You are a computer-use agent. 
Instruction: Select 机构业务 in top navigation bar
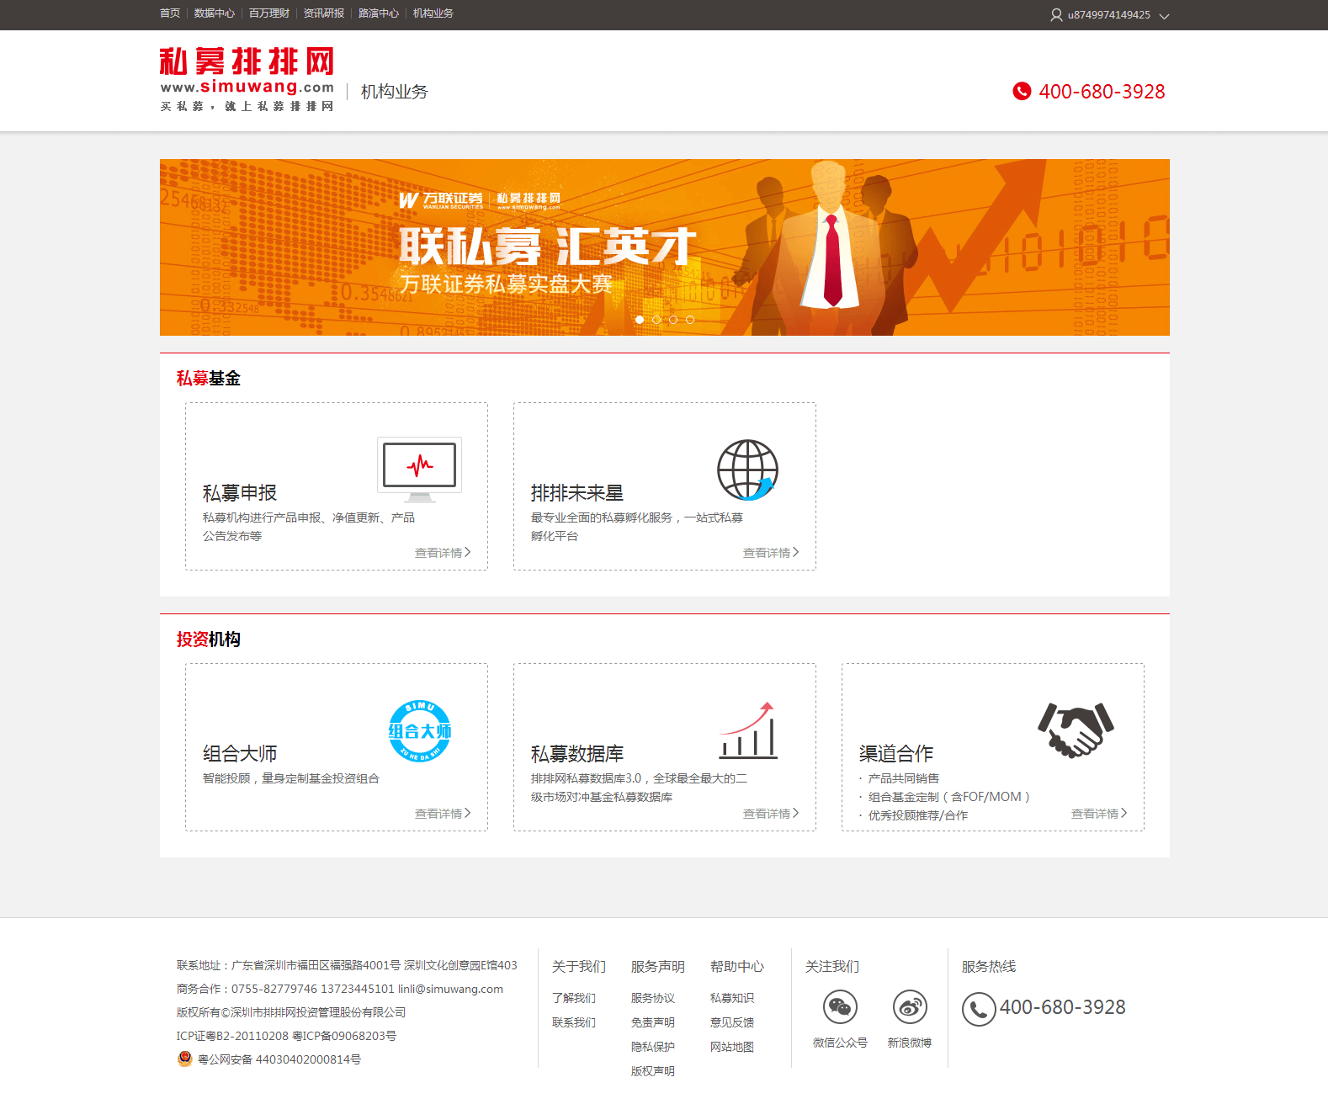(433, 13)
